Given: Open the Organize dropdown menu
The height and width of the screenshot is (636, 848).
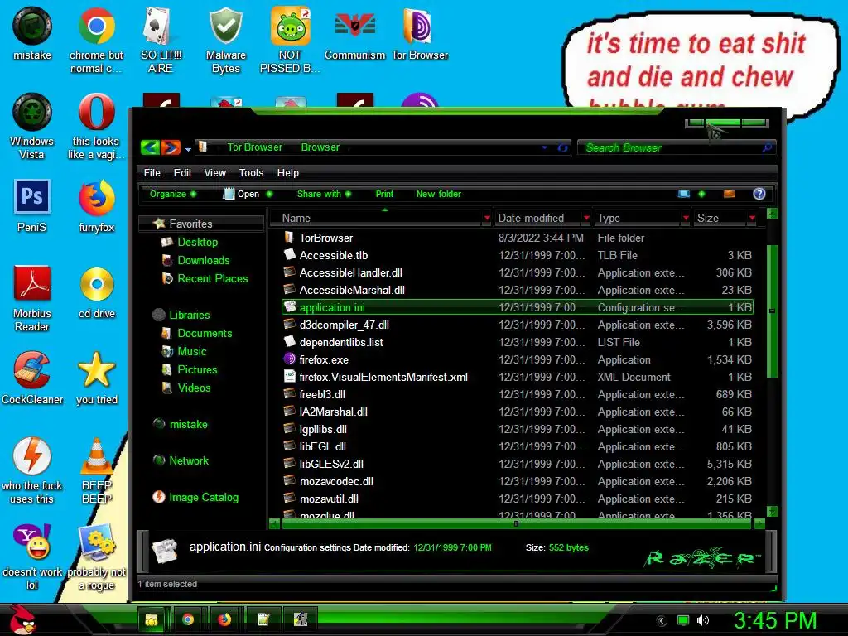Looking at the screenshot, I should pos(173,194).
